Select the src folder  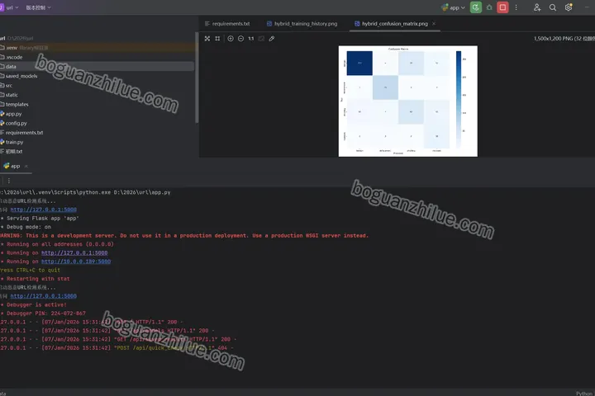click(98, 85)
